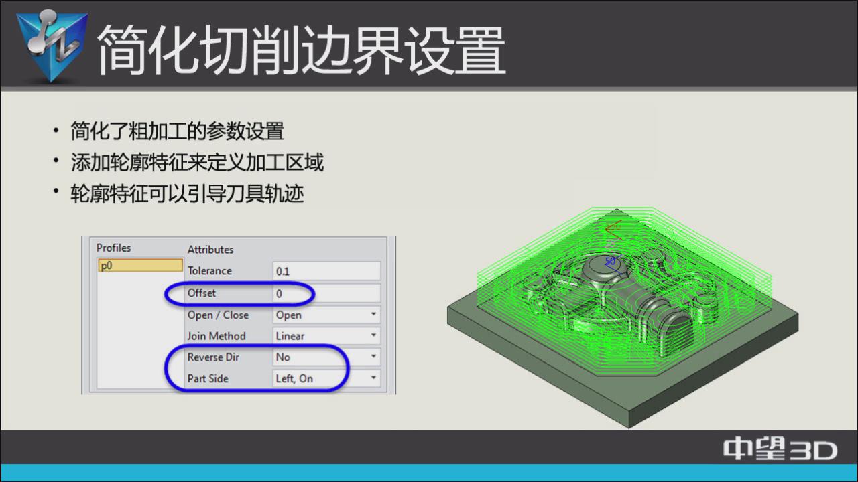Screen dimensions: 858x482
Task: Click the Tolerance value field showing 0.1
Action: pos(326,271)
